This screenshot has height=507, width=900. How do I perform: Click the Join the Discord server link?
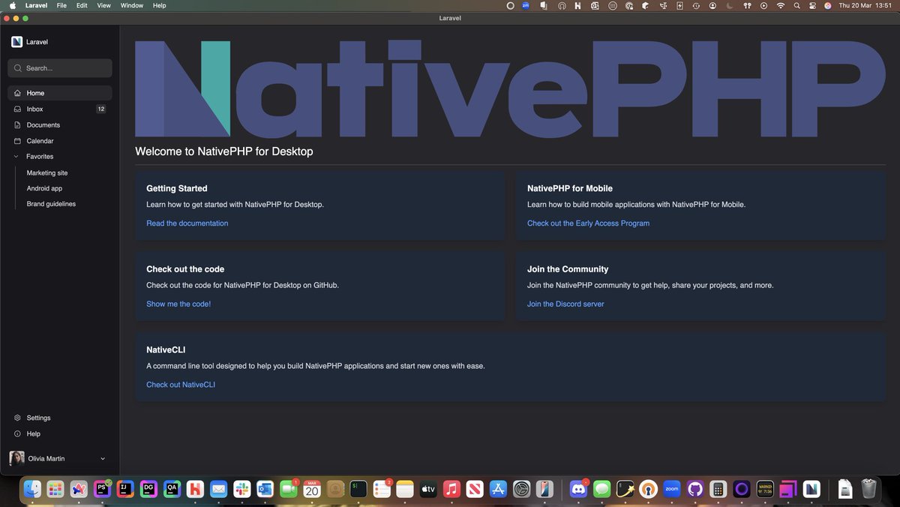tap(565, 304)
